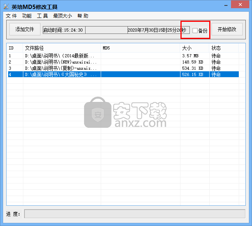Open the 最顶大小 menu
The width and height of the screenshot is (252, 226).
tap(63, 16)
